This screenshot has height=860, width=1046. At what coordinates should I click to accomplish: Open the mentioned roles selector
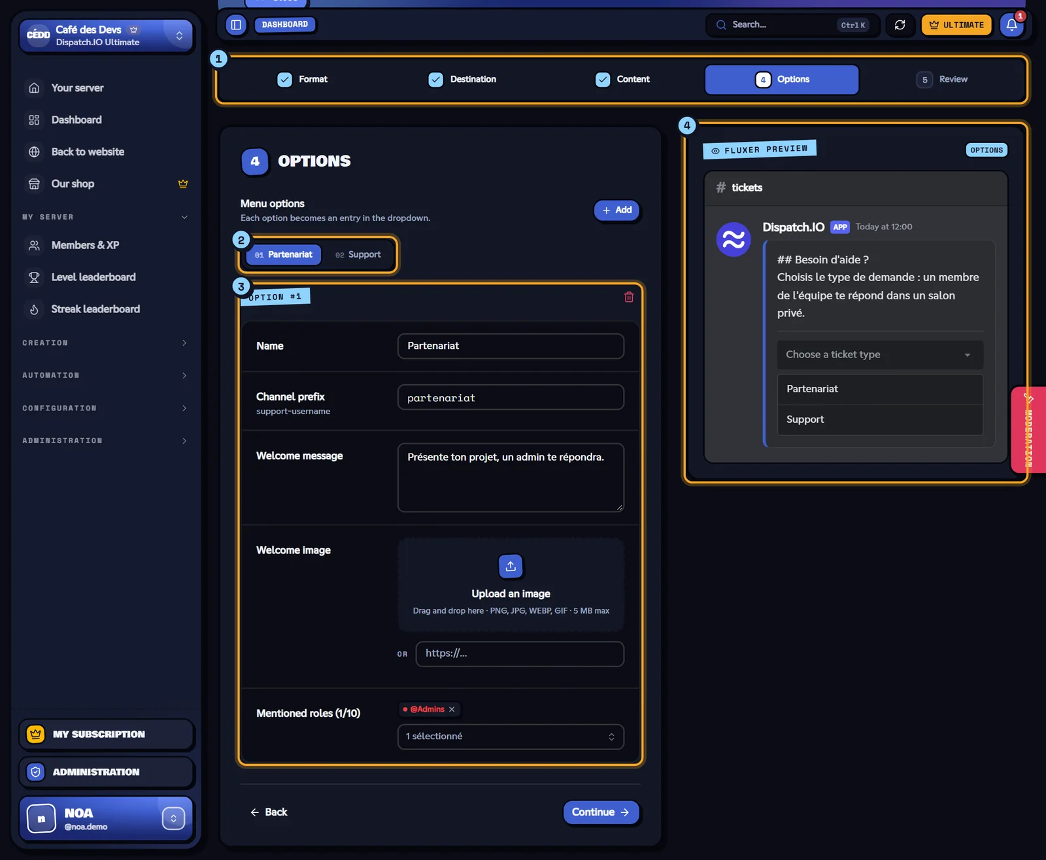coord(511,736)
